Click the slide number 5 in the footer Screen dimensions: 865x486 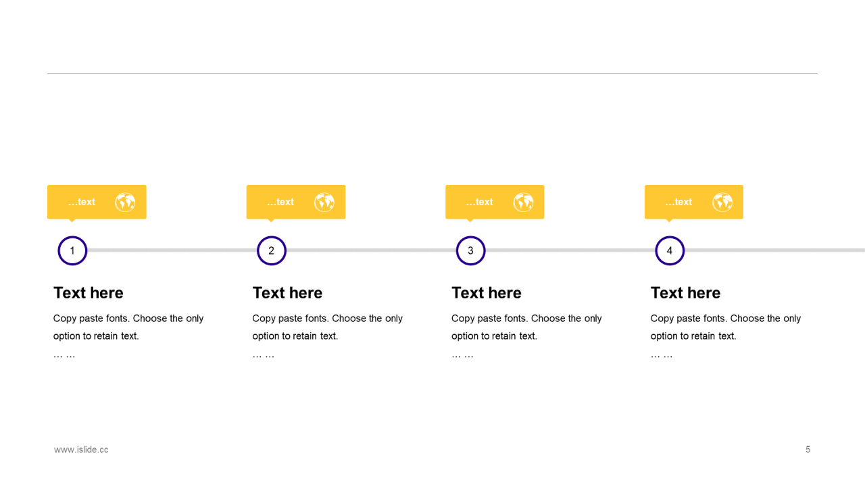tap(808, 450)
